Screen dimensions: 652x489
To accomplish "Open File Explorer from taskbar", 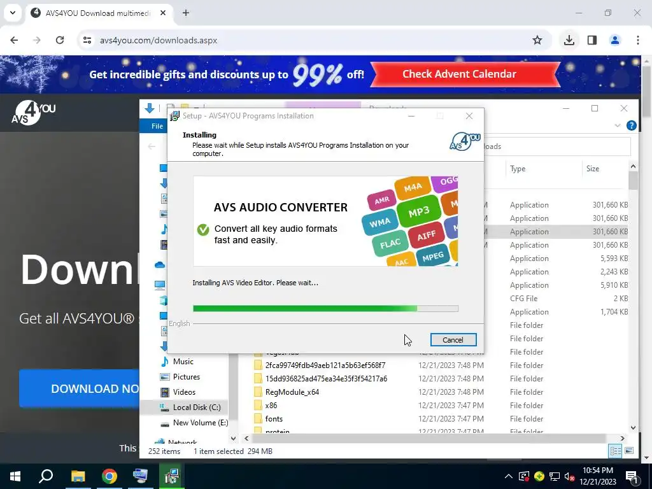I will click(x=78, y=476).
